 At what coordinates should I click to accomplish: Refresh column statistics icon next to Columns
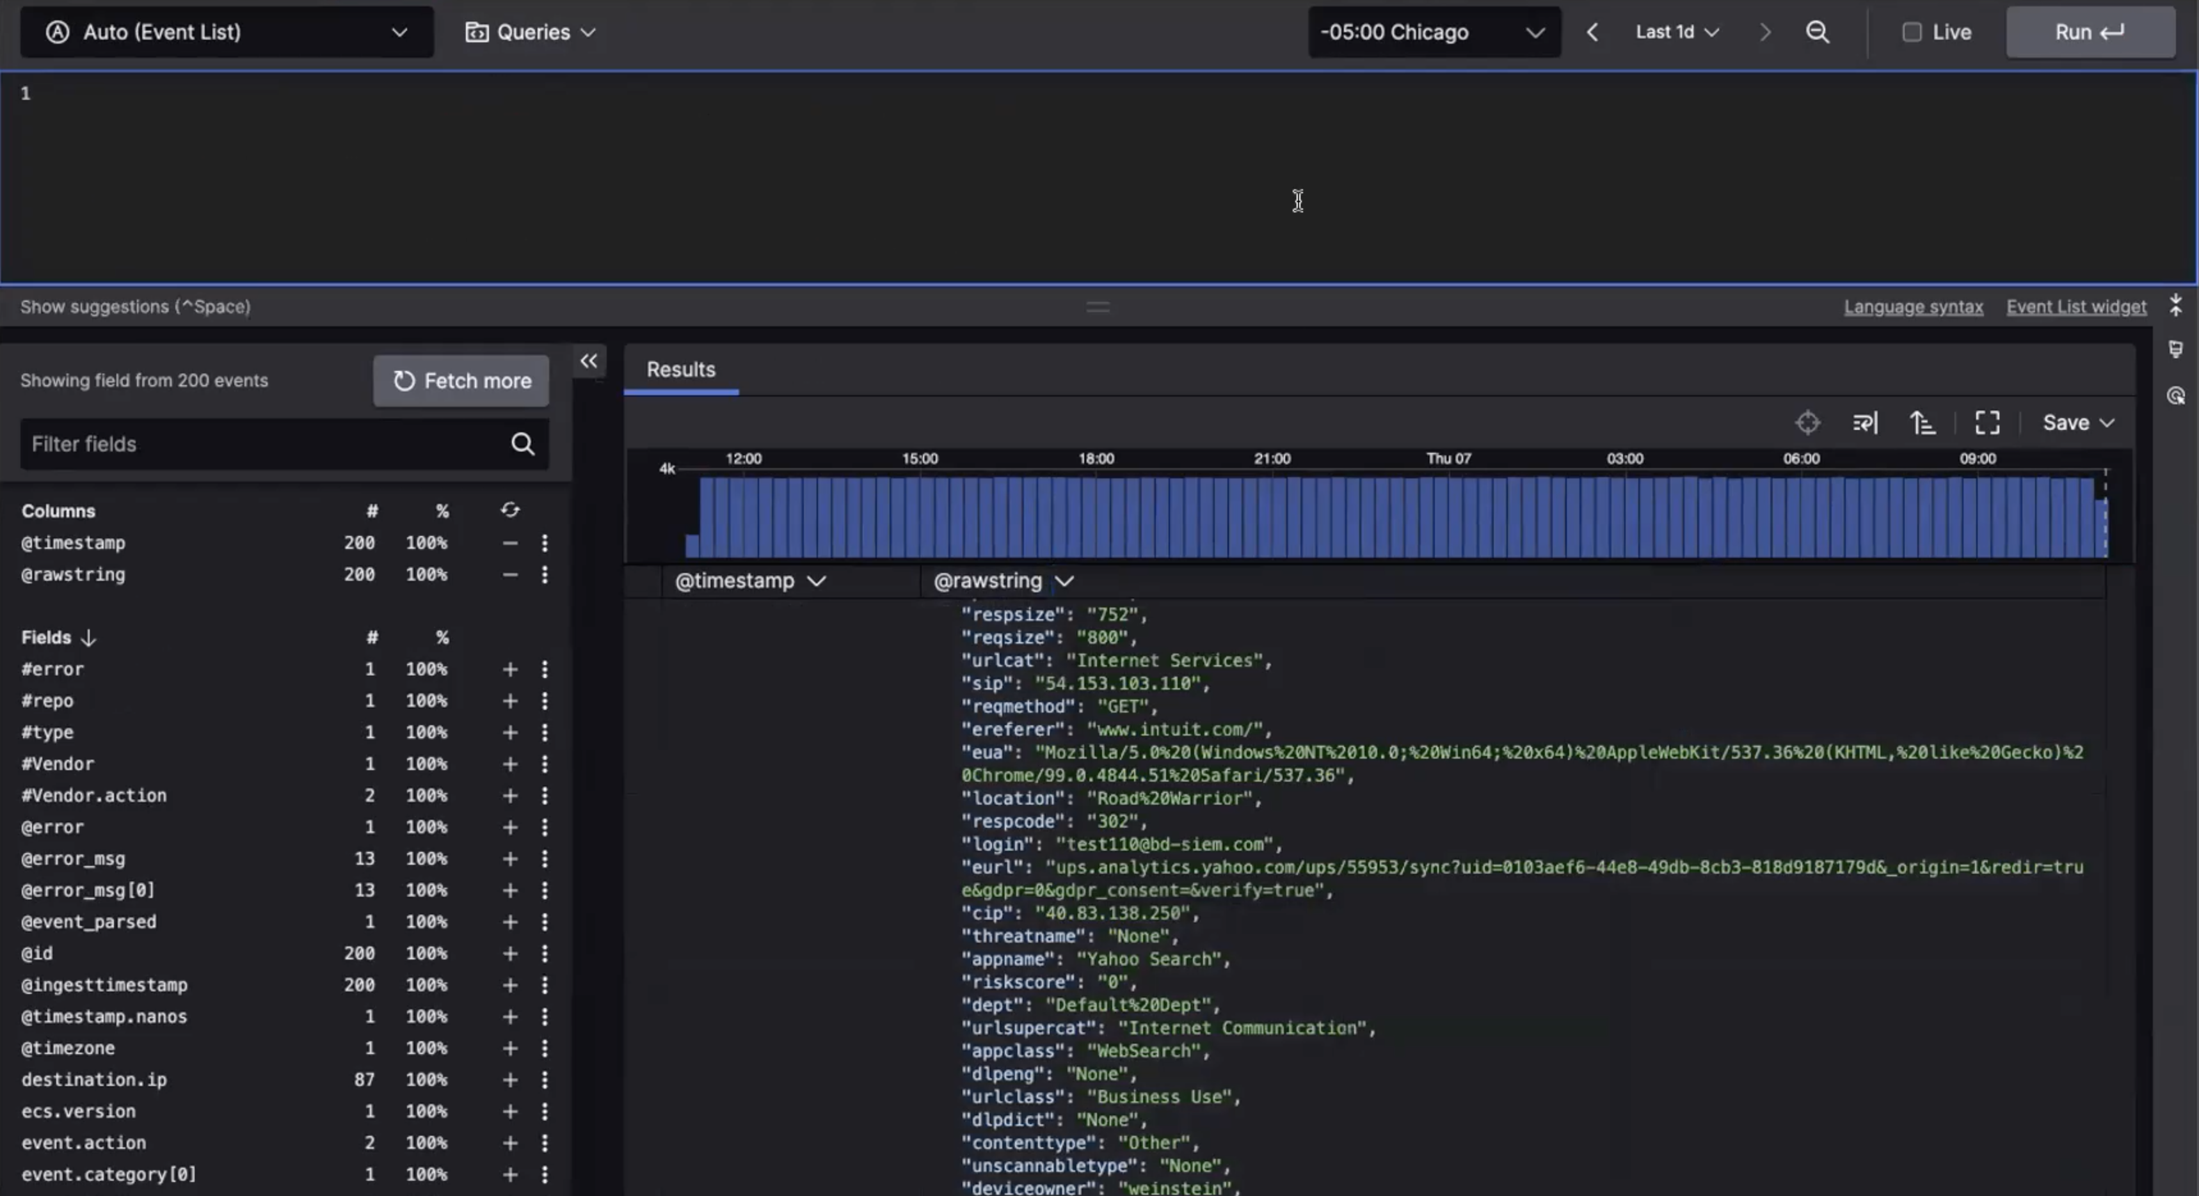pos(509,510)
